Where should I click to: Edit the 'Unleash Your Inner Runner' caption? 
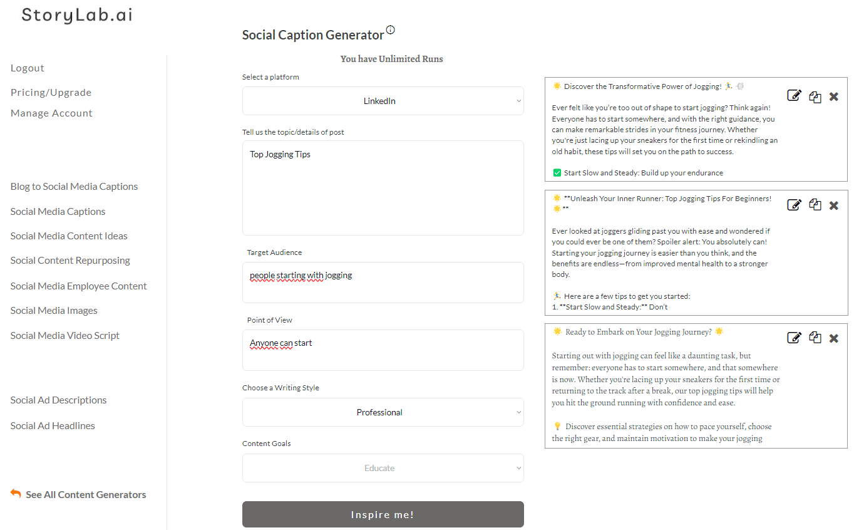[x=794, y=205]
